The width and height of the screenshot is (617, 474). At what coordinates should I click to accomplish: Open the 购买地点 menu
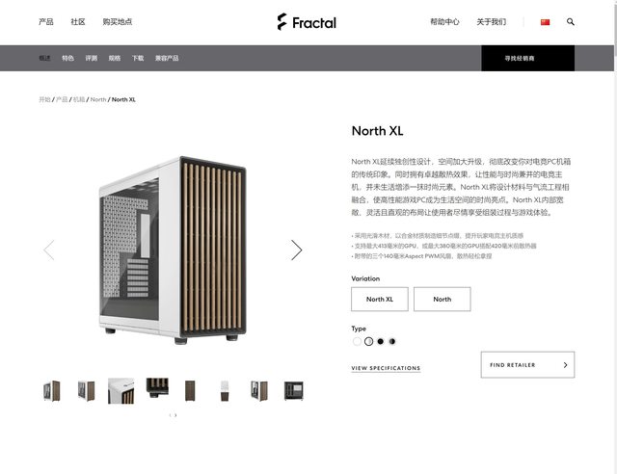point(118,21)
